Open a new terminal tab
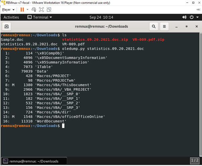Viewport: 202px width, 166px height. point(7,26)
